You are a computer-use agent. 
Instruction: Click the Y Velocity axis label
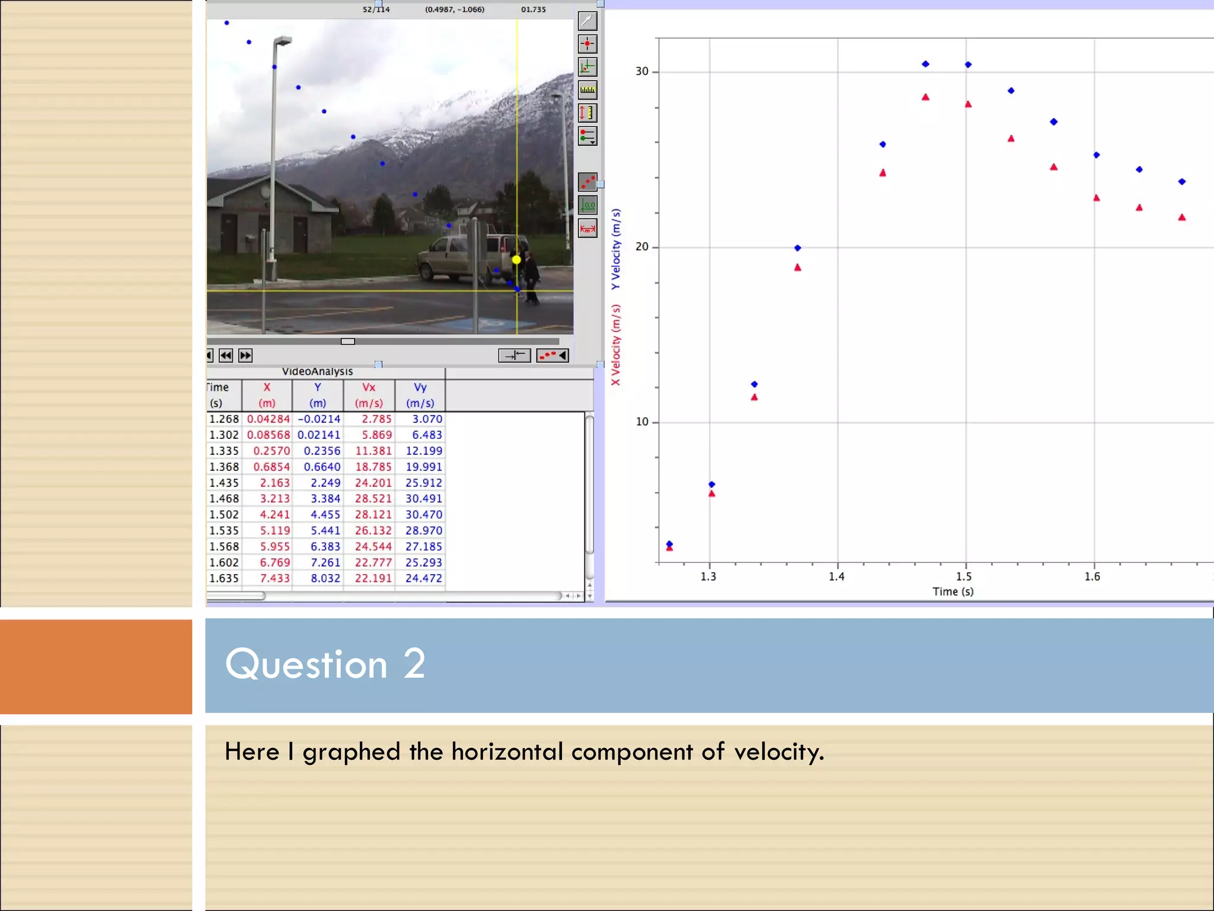[x=616, y=249]
